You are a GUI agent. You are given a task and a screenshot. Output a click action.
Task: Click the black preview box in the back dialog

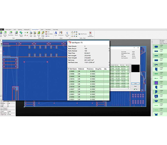point(135,68)
